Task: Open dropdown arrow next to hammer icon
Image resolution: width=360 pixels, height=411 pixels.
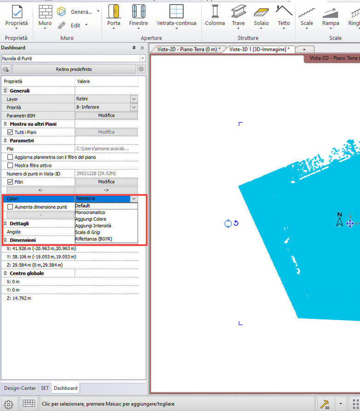Action: pyautogui.click(x=341, y=404)
